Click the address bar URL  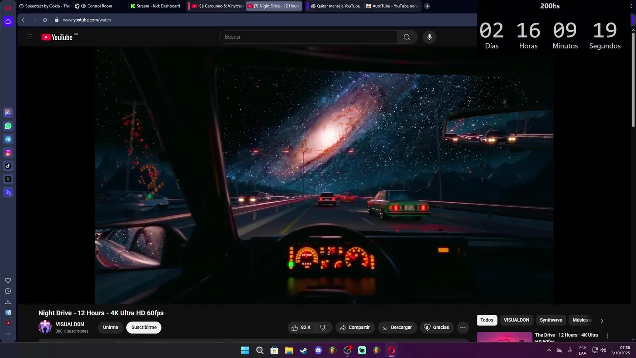(x=87, y=20)
